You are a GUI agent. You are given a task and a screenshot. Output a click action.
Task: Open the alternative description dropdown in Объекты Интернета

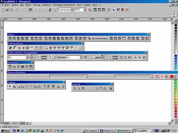(152, 76)
